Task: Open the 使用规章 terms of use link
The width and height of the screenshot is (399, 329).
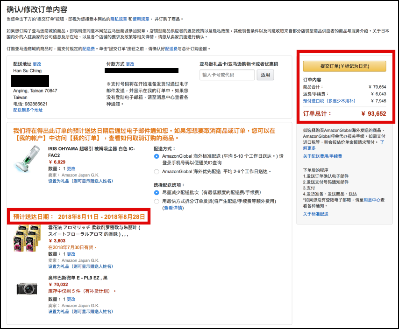Action: pyautogui.click(x=141, y=19)
